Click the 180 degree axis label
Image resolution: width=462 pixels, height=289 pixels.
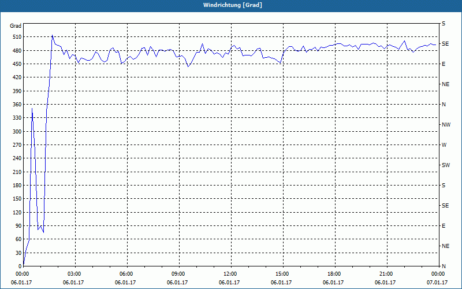pos(17,186)
